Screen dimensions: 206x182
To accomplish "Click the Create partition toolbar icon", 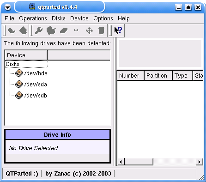I will (51, 30).
